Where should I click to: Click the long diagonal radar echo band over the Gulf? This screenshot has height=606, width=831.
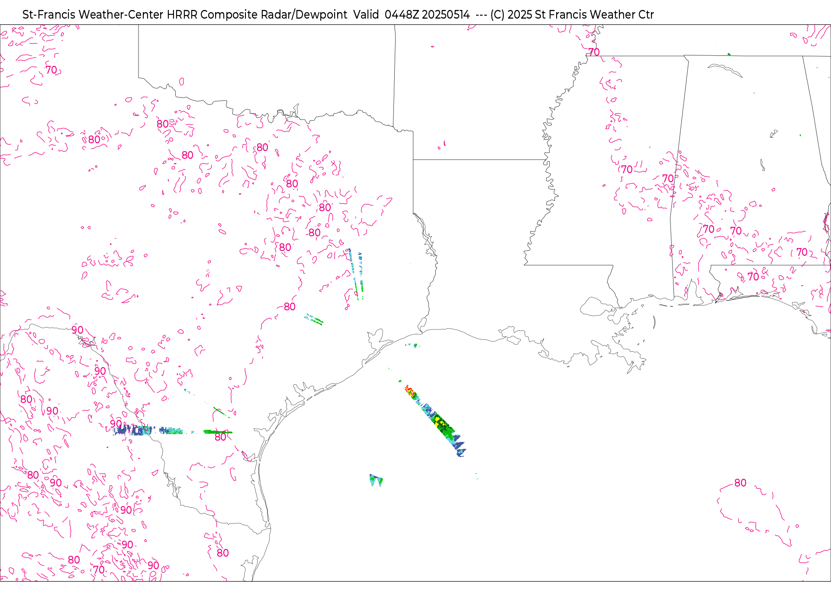click(435, 421)
